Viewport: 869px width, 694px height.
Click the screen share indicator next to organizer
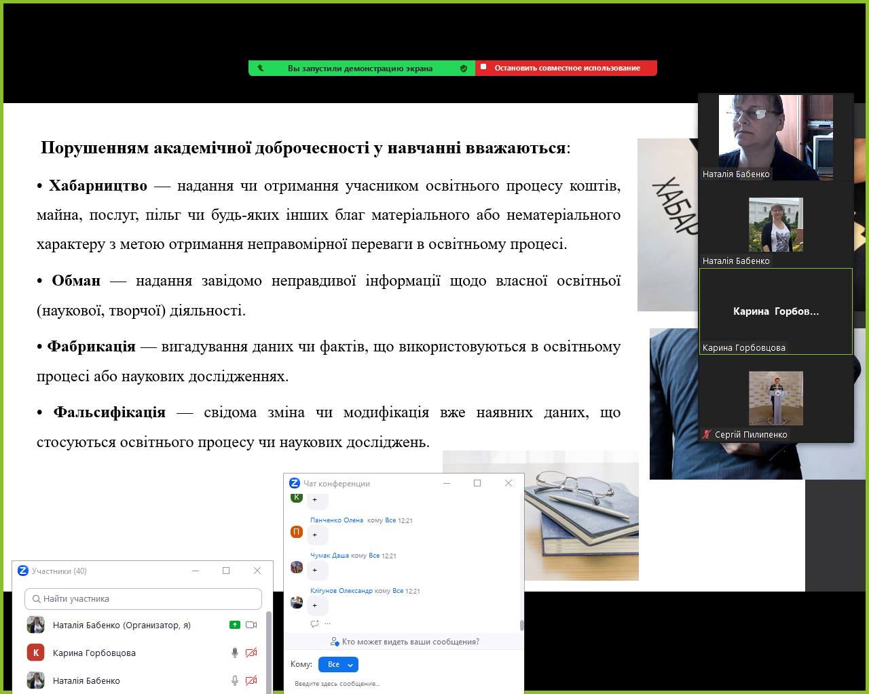click(234, 625)
